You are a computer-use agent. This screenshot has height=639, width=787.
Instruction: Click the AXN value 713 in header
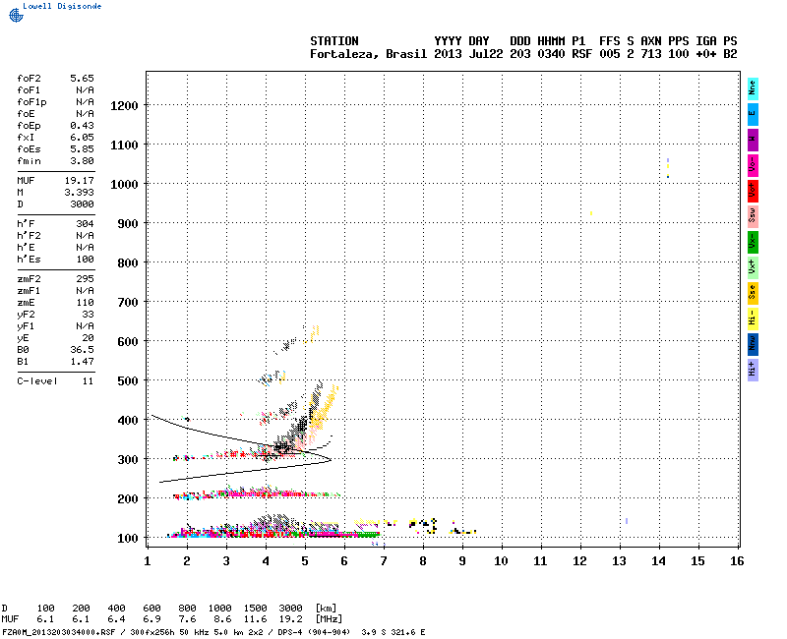coord(651,54)
